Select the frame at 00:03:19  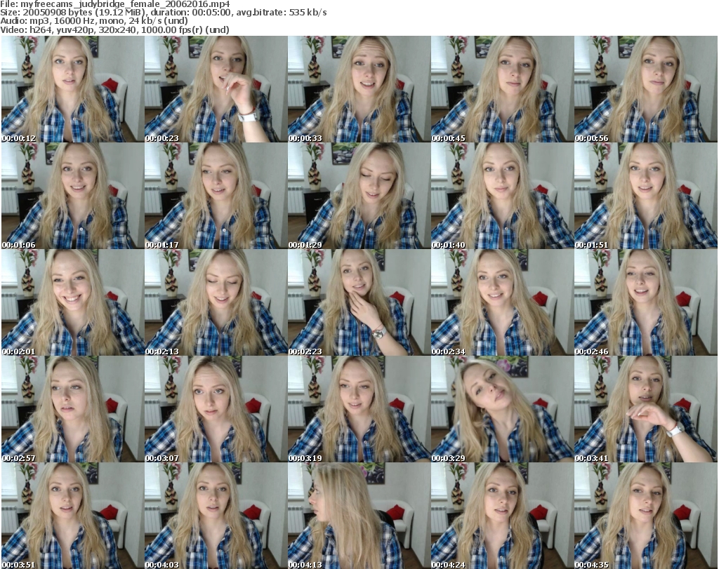359,409
